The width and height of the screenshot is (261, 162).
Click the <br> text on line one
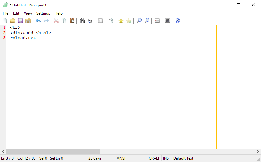15,27
